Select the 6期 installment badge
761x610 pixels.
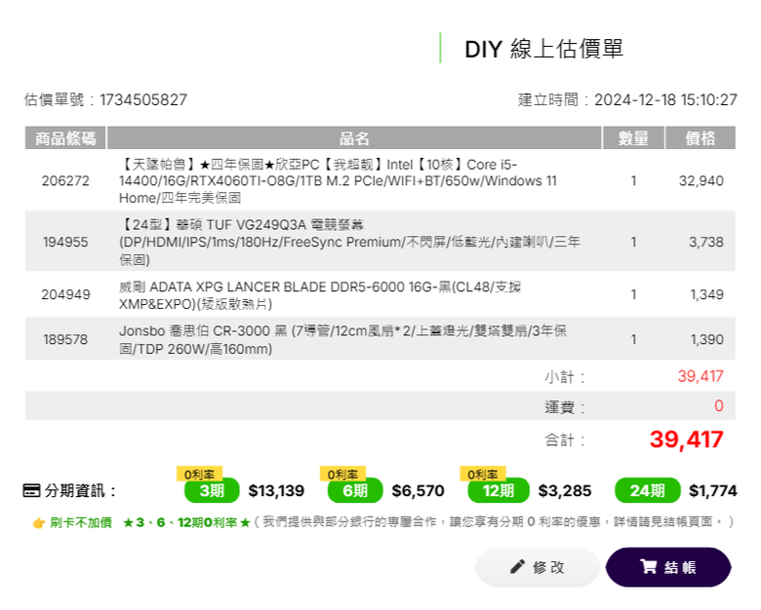point(355,491)
